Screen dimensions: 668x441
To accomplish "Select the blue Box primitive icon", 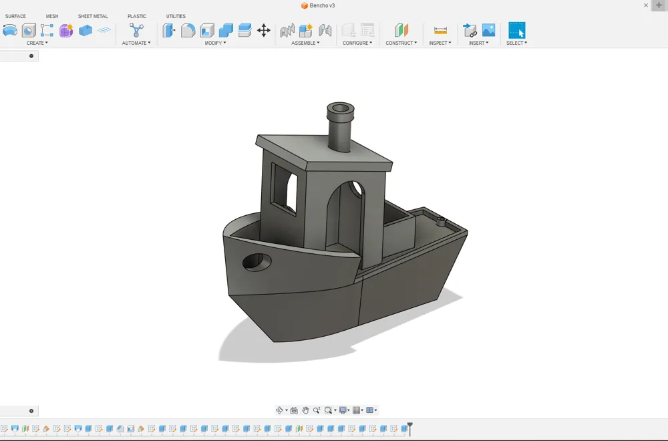I will (x=86, y=30).
